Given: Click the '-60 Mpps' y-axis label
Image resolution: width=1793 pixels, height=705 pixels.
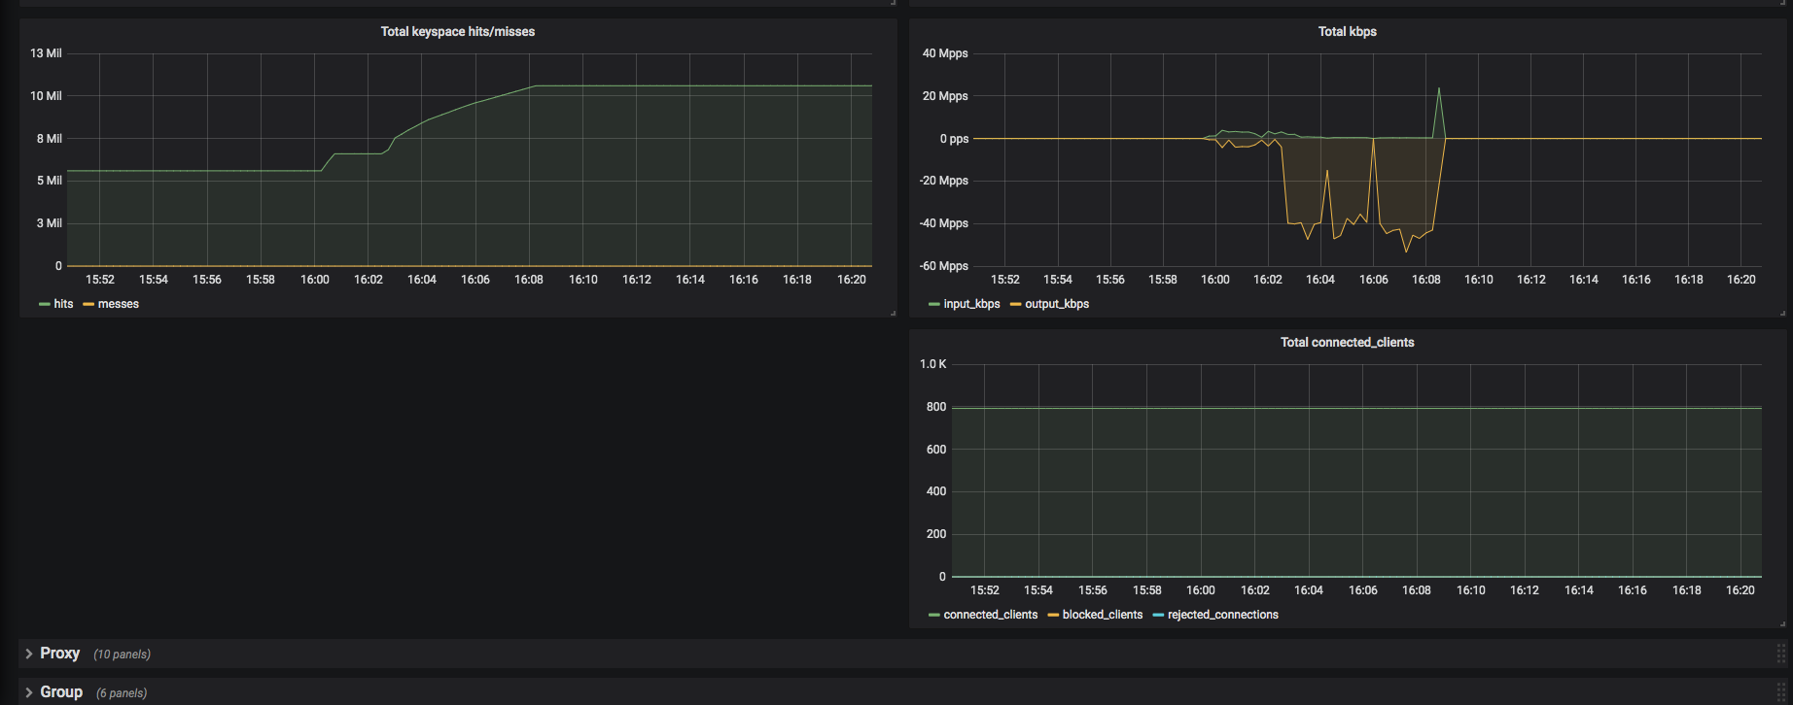Looking at the screenshot, I should click(x=943, y=266).
